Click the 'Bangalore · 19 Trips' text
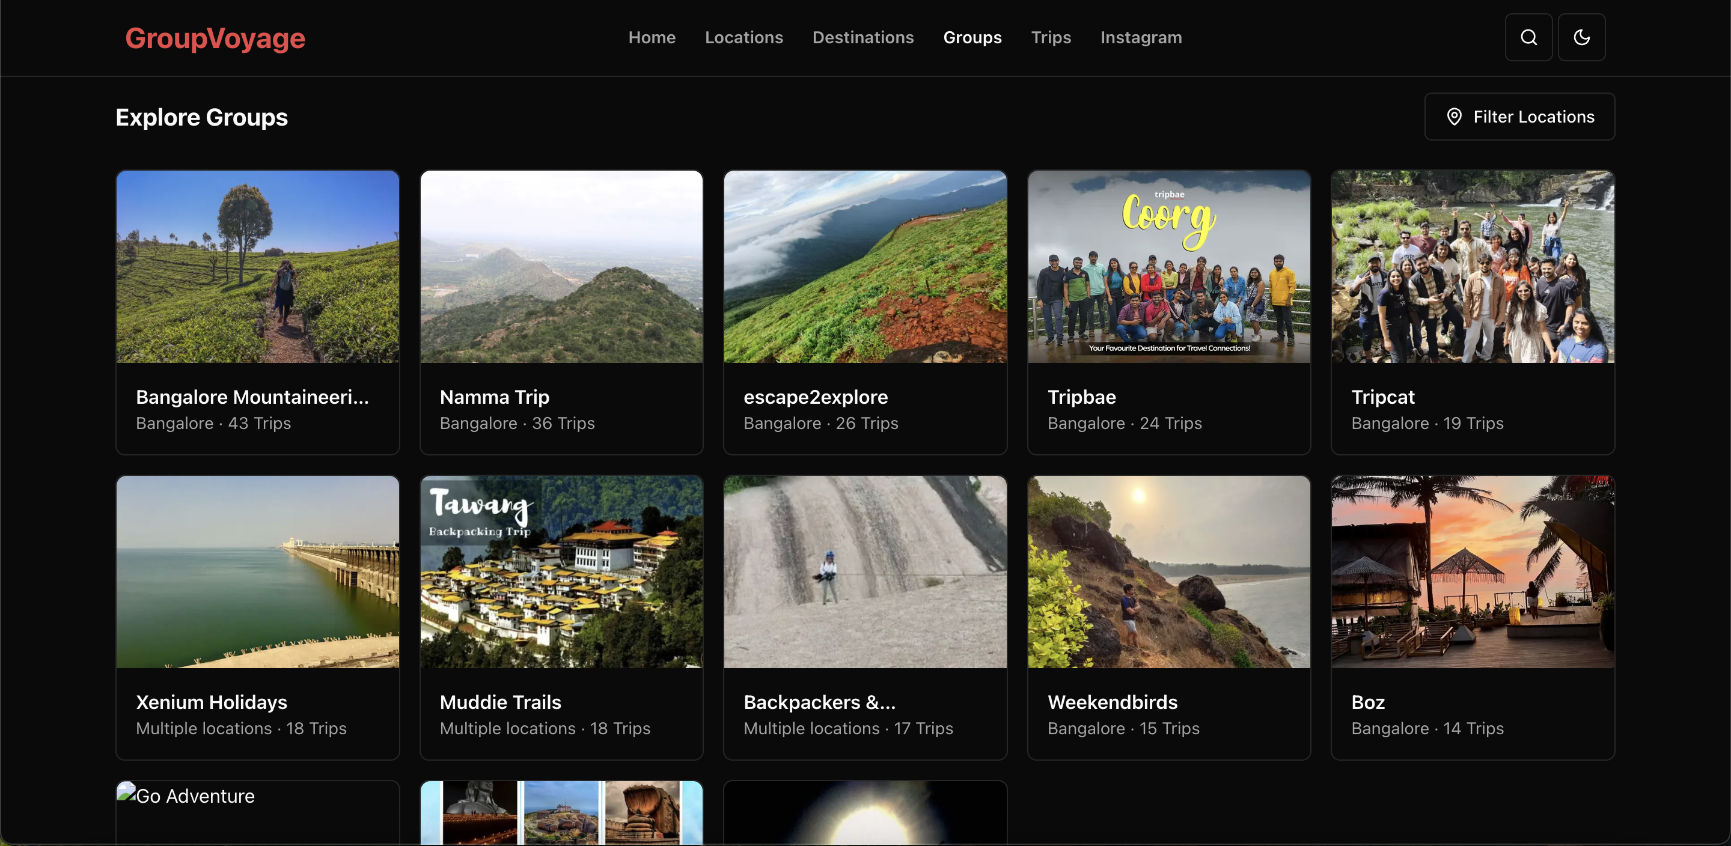 click(1427, 424)
